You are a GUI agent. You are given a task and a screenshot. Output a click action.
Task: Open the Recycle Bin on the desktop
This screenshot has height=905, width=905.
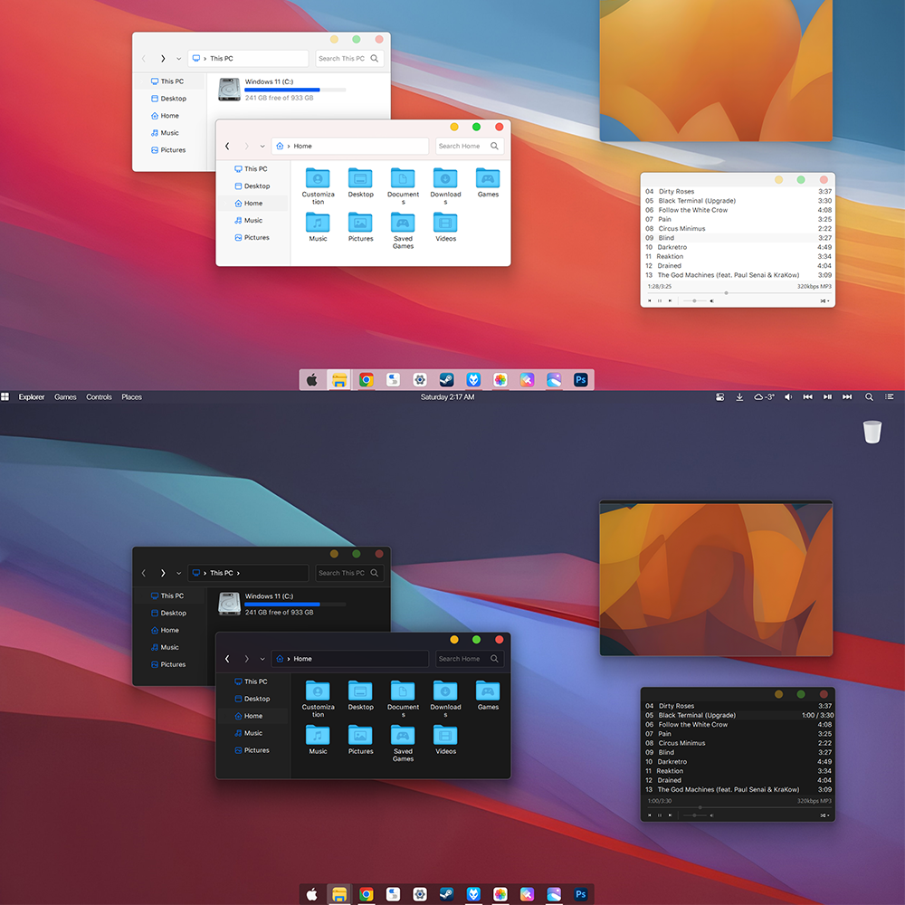point(872,432)
